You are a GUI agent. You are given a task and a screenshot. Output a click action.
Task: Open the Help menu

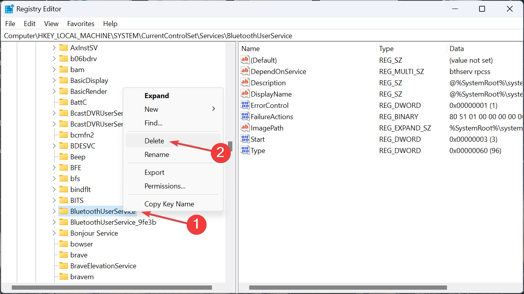click(110, 23)
